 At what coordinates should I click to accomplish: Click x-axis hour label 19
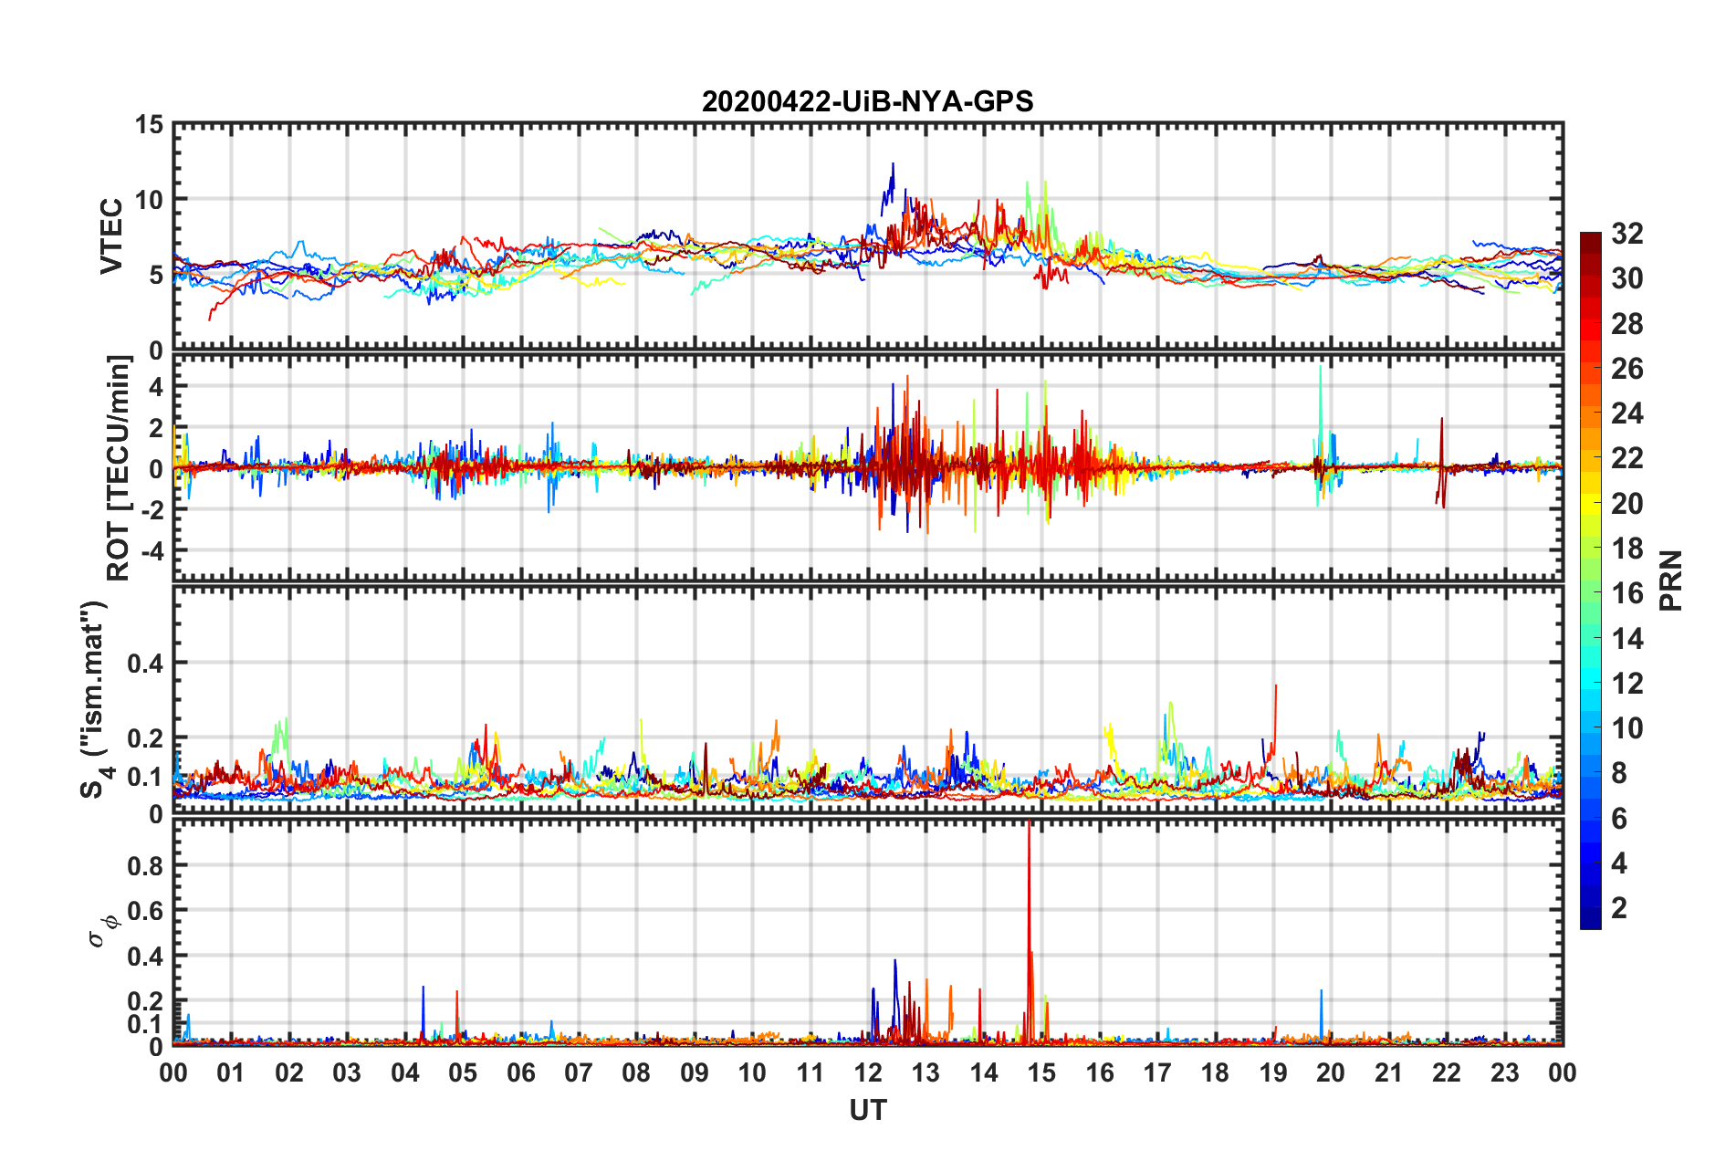[1273, 1072]
